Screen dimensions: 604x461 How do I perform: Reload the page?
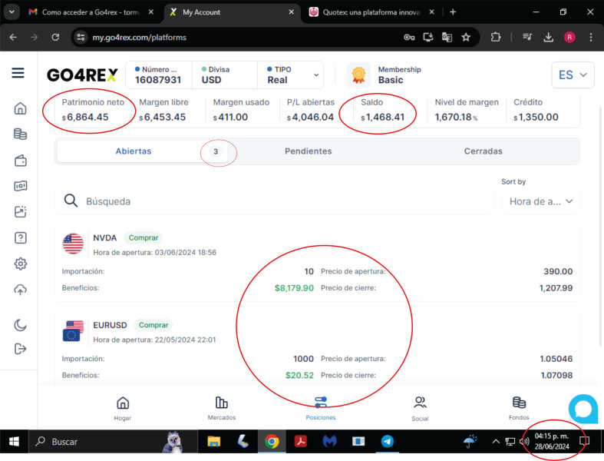(55, 37)
